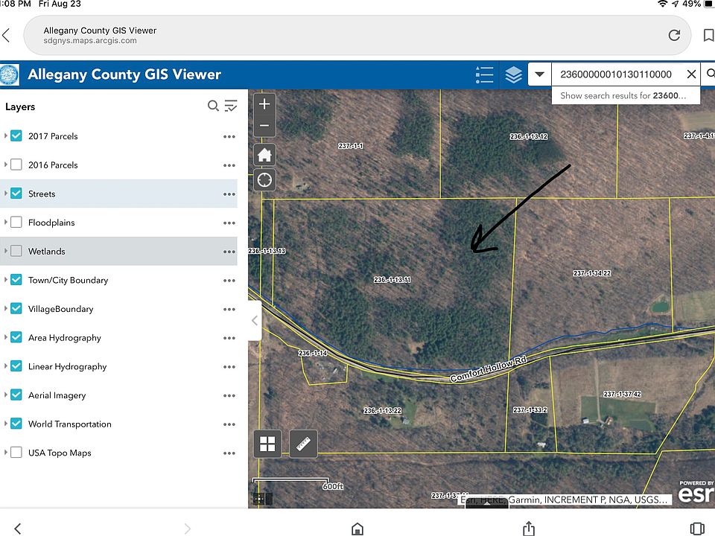715x536 pixels.
Task: Enable the Floodplains layer
Action: 16,223
